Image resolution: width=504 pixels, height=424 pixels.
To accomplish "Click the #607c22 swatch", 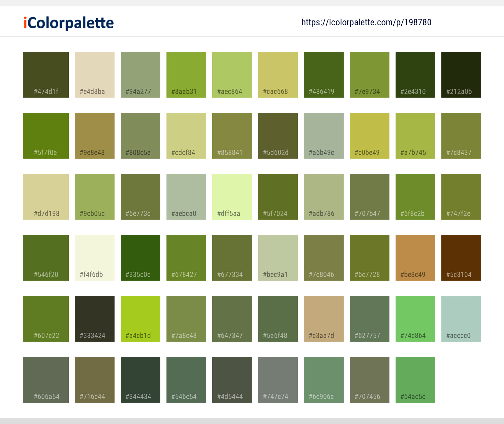I will pyautogui.click(x=46, y=319).
